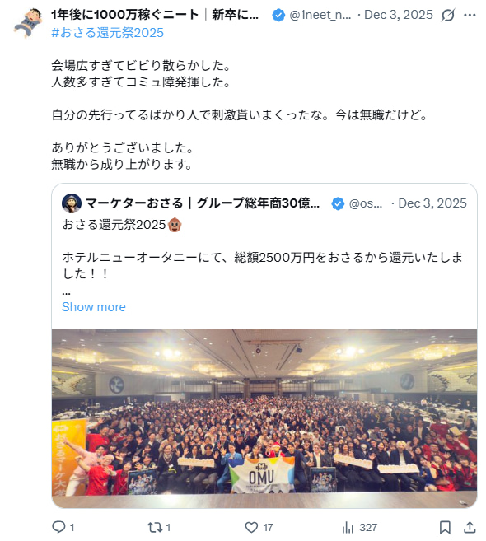
Task: Click the quoted author's verified badge
Action: [x=338, y=203]
